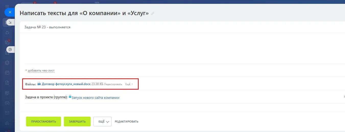Click the minimize-panel arrow label
Screen dimensions: 345x132
10,22
